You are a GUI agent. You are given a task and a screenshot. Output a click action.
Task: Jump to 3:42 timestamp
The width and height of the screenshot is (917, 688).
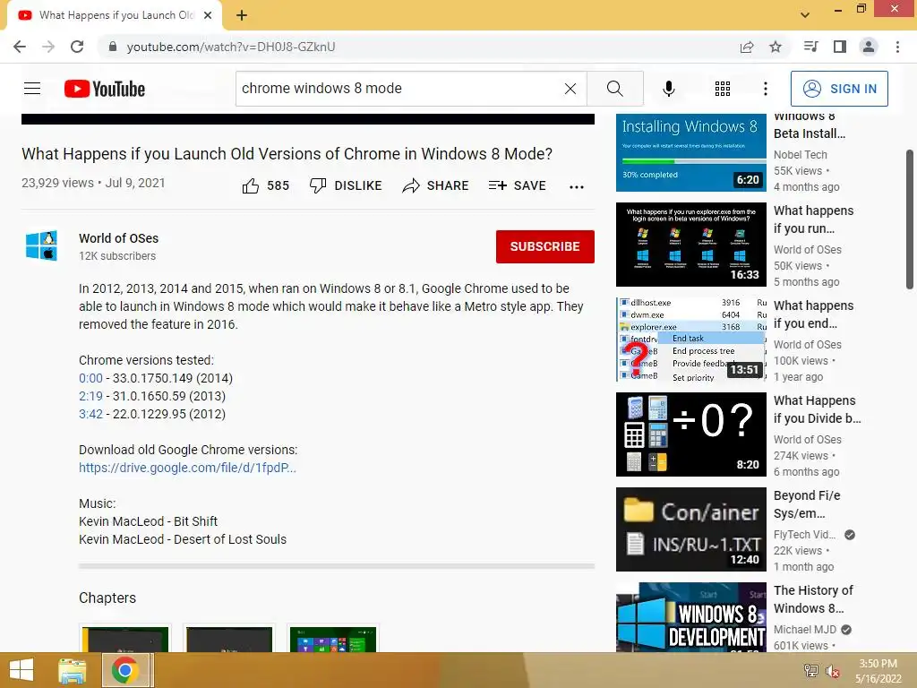pos(90,414)
